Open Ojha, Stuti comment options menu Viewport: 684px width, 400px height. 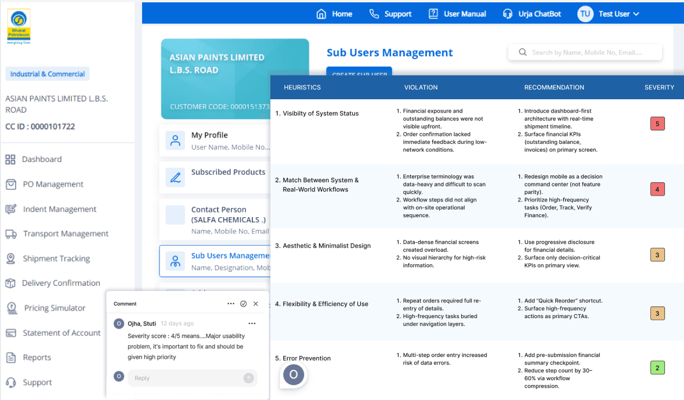click(252, 323)
